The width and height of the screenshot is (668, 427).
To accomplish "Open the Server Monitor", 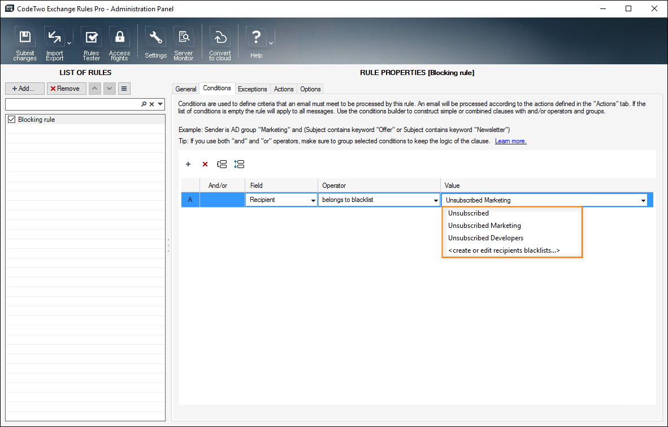I will coord(184,43).
